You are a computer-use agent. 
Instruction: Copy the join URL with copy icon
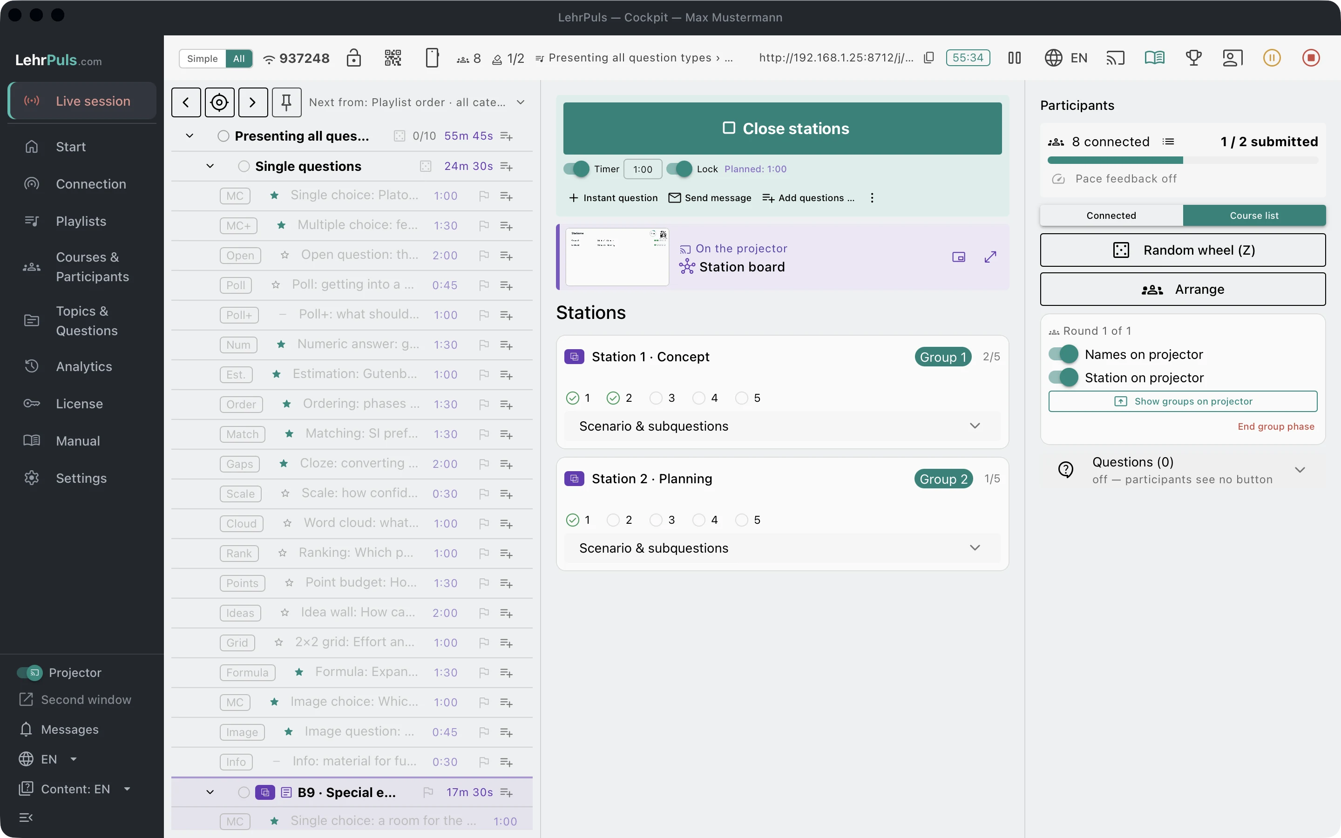[x=929, y=58]
